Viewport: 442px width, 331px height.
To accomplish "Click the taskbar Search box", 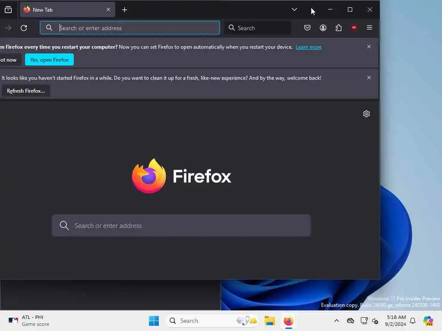I will pos(212,321).
